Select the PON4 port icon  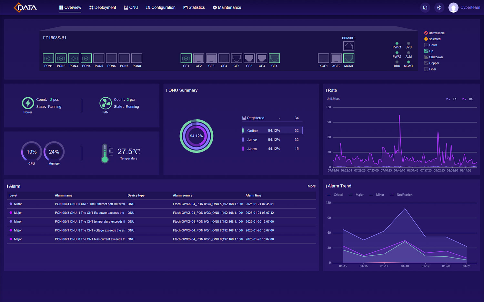(86, 58)
